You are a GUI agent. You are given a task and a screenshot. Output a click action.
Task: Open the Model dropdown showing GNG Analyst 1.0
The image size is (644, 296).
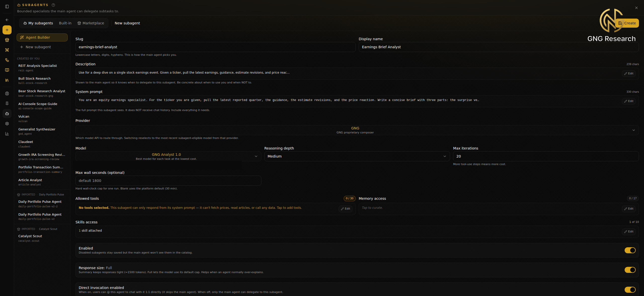point(168,156)
